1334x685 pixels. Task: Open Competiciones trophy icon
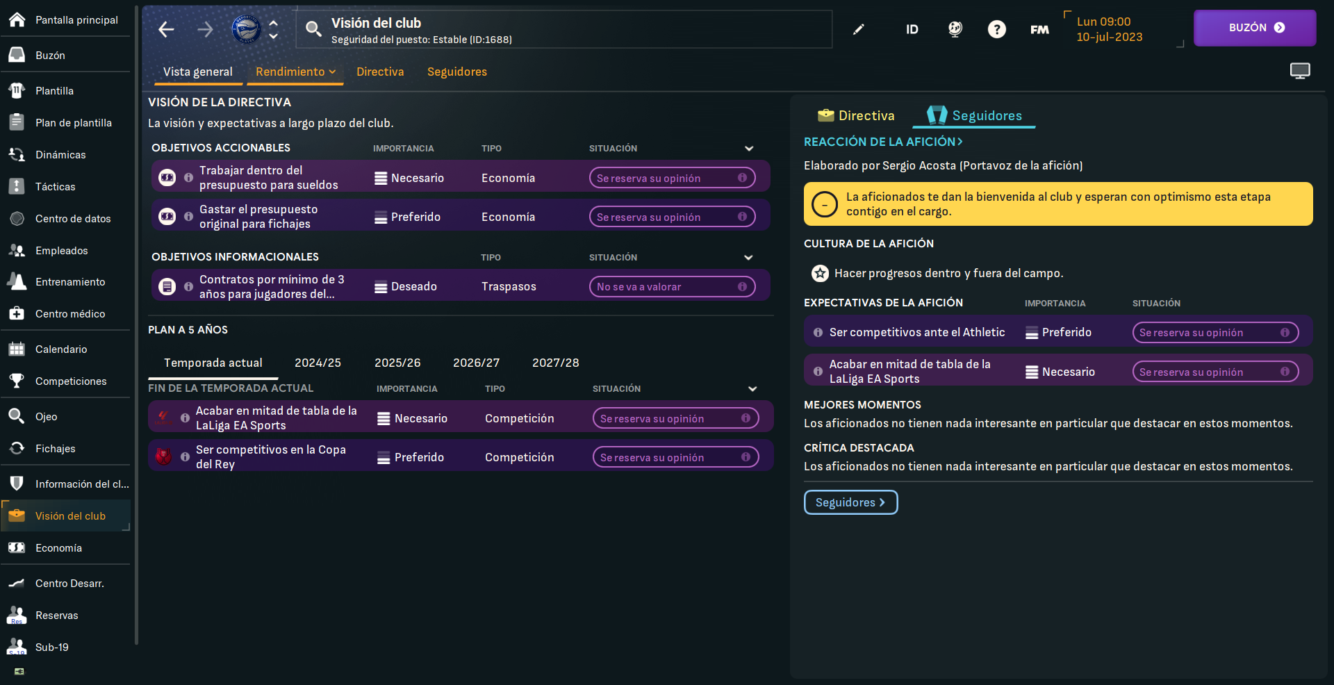point(17,381)
